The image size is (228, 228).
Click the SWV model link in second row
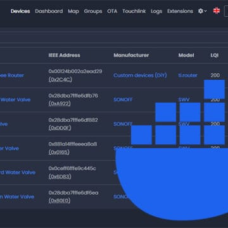tap(184, 99)
